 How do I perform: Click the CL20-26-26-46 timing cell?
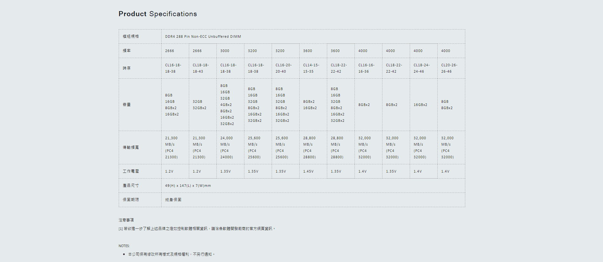449,68
